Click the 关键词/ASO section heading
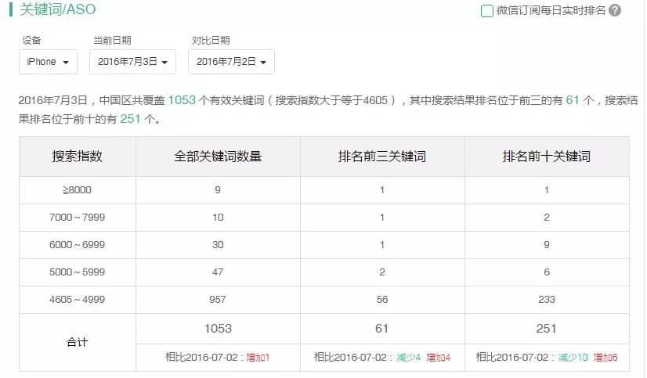 (58, 10)
